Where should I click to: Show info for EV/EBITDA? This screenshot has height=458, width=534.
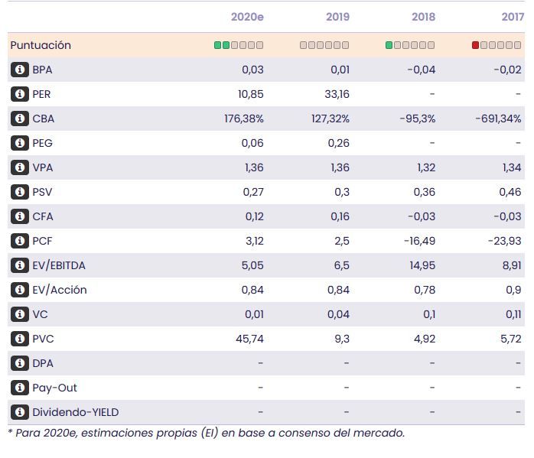19,265
